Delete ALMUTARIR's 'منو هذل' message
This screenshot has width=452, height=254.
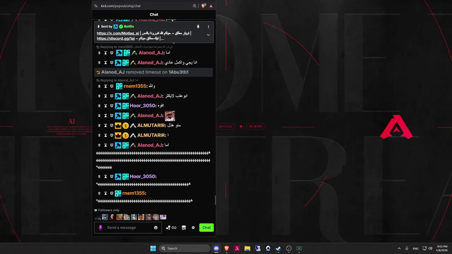(x=99, y=126)
